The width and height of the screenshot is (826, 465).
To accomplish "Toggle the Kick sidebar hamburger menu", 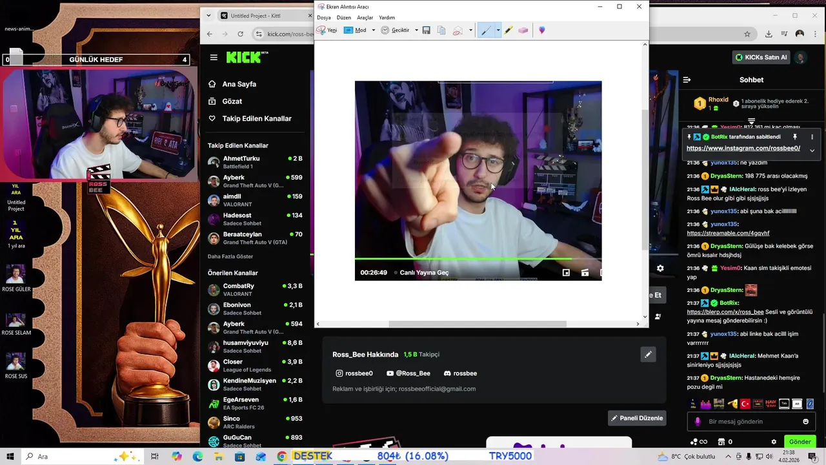I will 214,57.
